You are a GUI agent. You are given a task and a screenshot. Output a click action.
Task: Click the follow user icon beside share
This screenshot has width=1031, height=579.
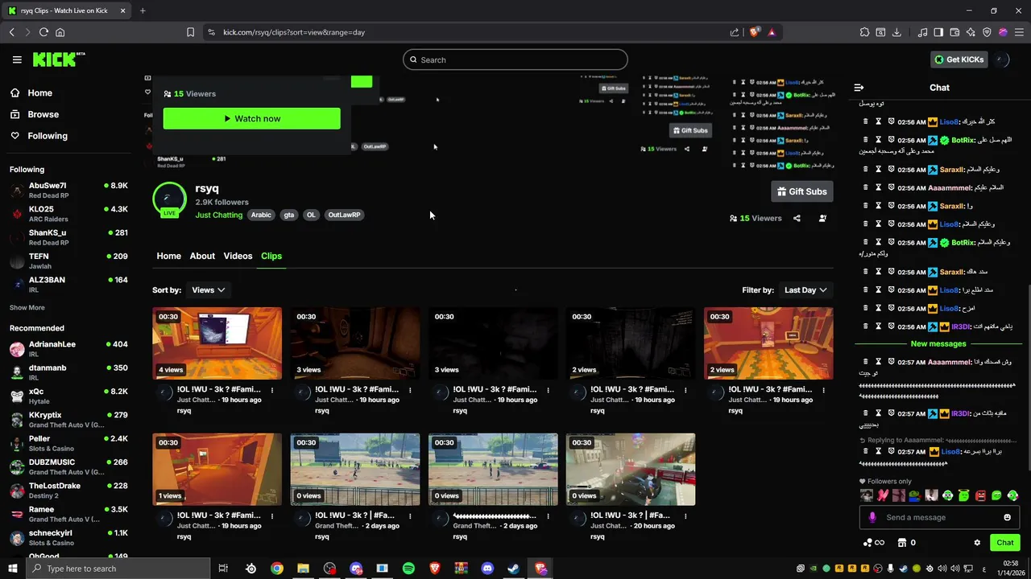click(822, 218)
